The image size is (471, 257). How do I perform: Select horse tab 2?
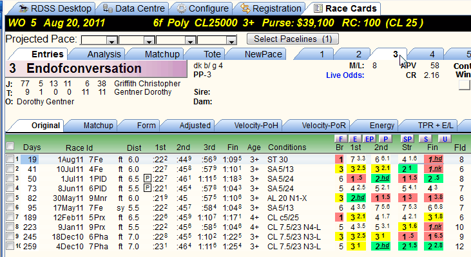(x=351, y=54)
